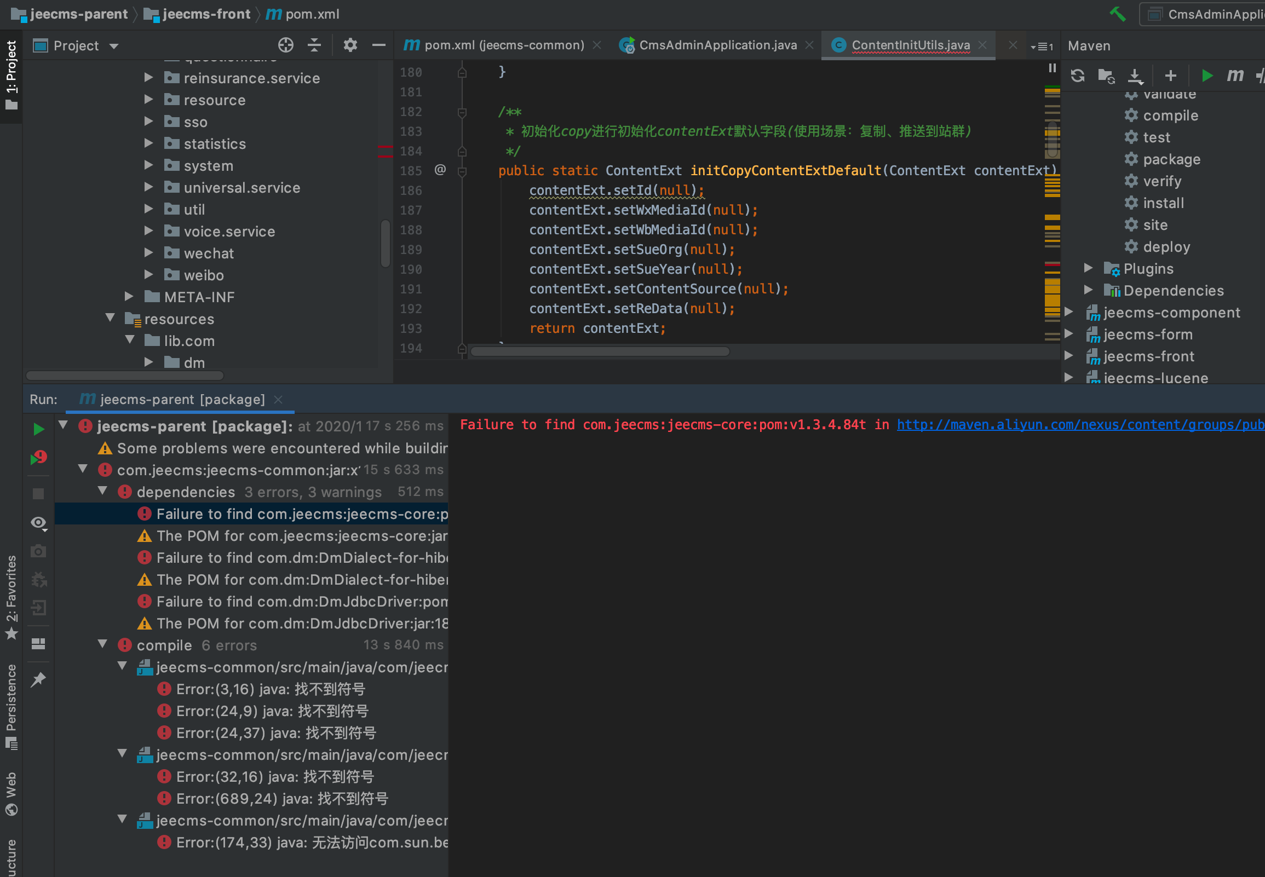The width and height of the screenshot is (1265, 877).
Task: Click the green Run Maven Build icon
Action: tap(1207, 76)
